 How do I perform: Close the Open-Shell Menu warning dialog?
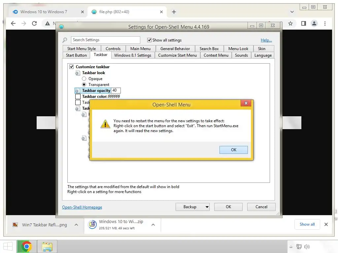[246, 103]
